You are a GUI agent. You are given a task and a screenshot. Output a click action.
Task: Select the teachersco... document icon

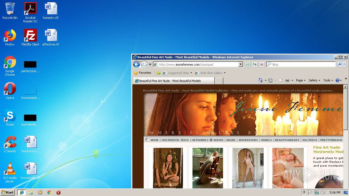tap(30, 144)
